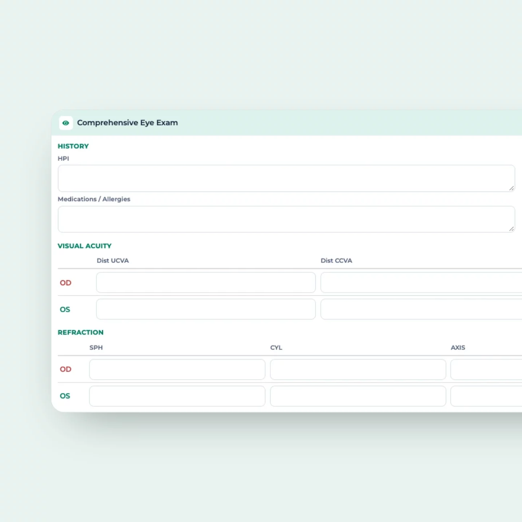Image resolution: width=522 pixels, height=522 pixels.
Task: Click the OD label in Refraction
Action: tap(66, 369)
